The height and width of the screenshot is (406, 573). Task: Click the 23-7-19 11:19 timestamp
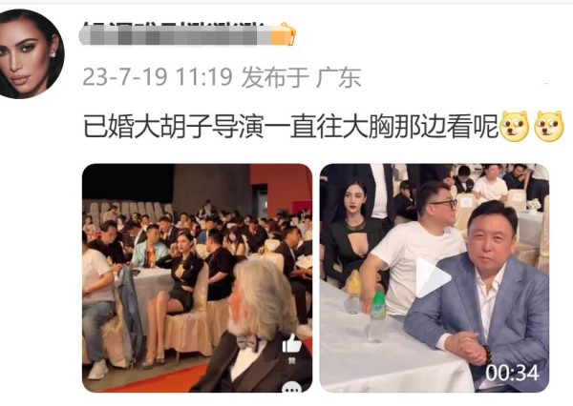pos(158,76)
